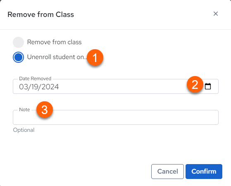Click inside the Note text field

point(116,117)
